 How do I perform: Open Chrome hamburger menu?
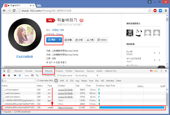[x=166, y=11]
